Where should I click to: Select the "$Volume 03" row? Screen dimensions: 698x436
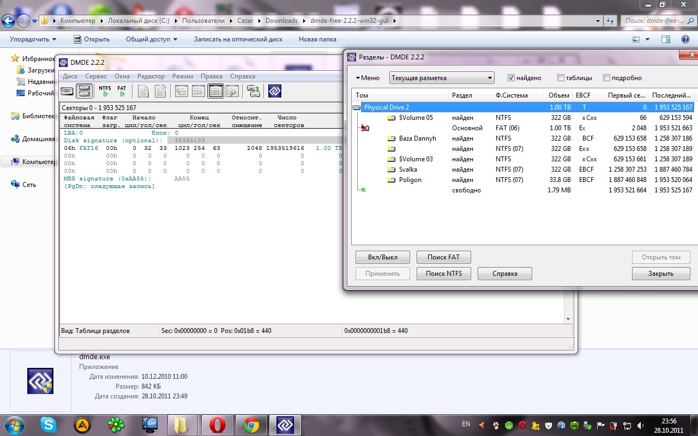(x=523, y=159)
